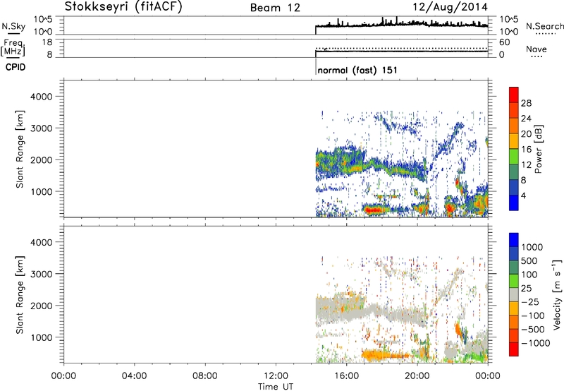Click '3000' on the velocity panel axis
Screen dimensions: 564x391
click(42, 275)
